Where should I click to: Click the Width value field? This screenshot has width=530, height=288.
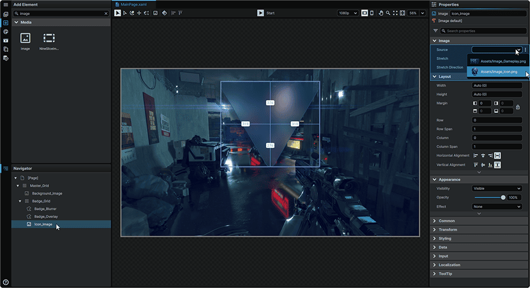coord(497,85)
